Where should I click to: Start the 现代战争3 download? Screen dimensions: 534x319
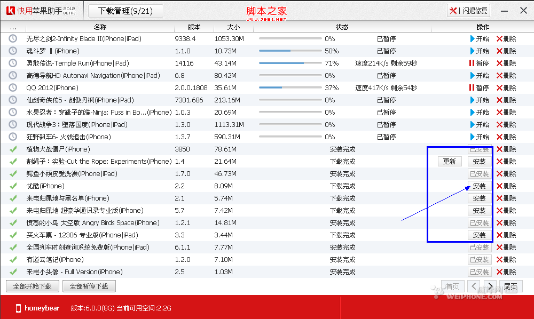pyautogui.click(x=479, y=124)
